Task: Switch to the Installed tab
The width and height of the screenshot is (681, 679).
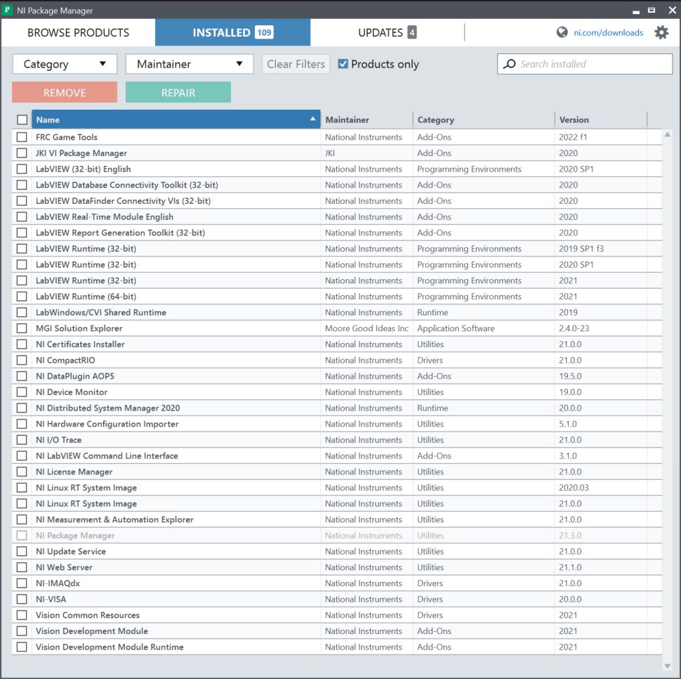Action: pos(232,32)
